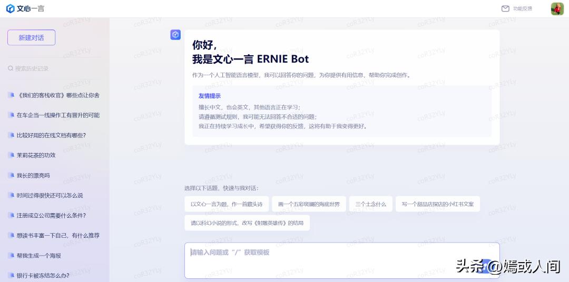The image size is (569, 282).
Task: Click chat icon beside 注册成立公司
Action: point(11,215)
